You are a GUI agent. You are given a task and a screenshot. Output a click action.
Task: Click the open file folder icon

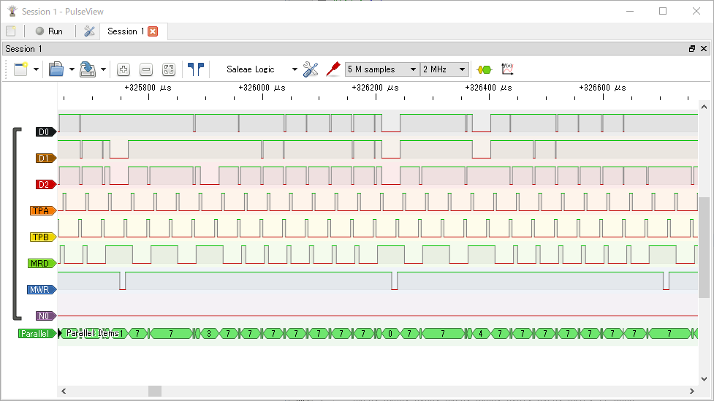point(56,69)
